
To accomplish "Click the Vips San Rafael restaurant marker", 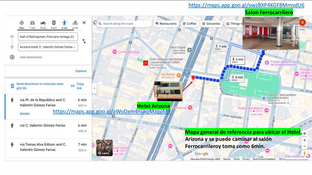I will (x=179, y=75).
